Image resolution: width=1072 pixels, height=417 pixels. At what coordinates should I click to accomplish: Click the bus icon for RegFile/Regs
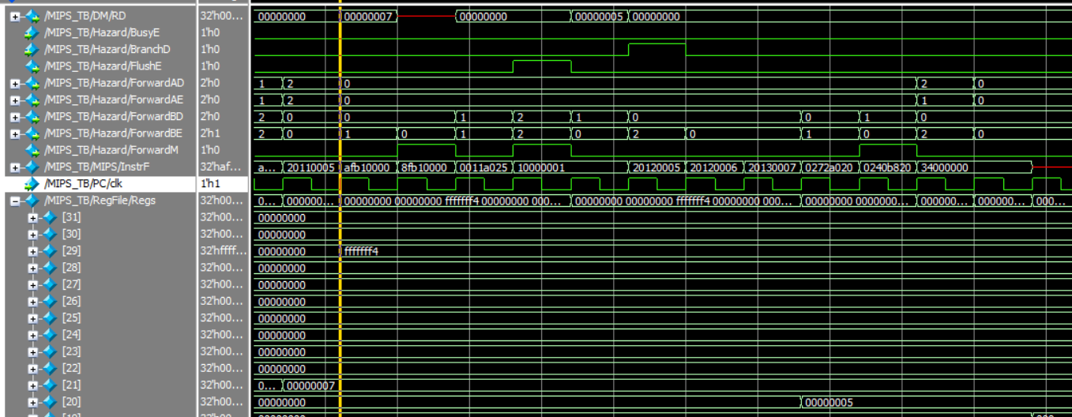tap(32, 201)
